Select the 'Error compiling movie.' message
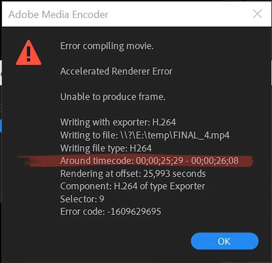This screenshot has height=263, width=272. click(107, 46)
